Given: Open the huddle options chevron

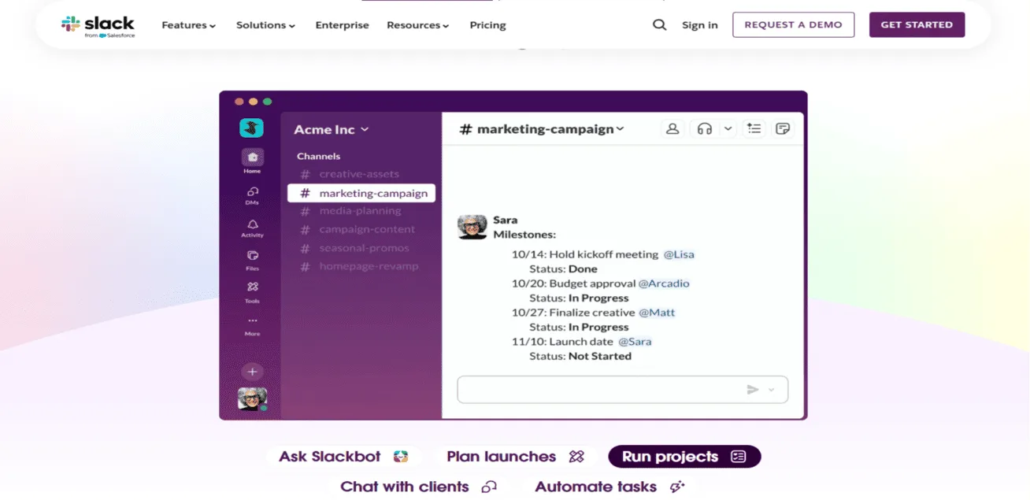Looking at the screenshot, I should point(728,129).
